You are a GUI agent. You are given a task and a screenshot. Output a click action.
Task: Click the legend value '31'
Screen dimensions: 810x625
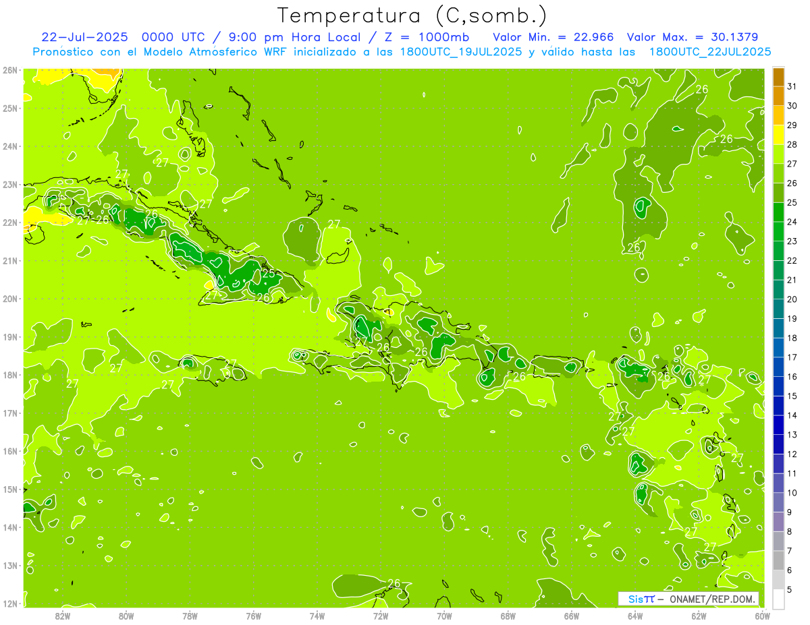coord(792,86)
